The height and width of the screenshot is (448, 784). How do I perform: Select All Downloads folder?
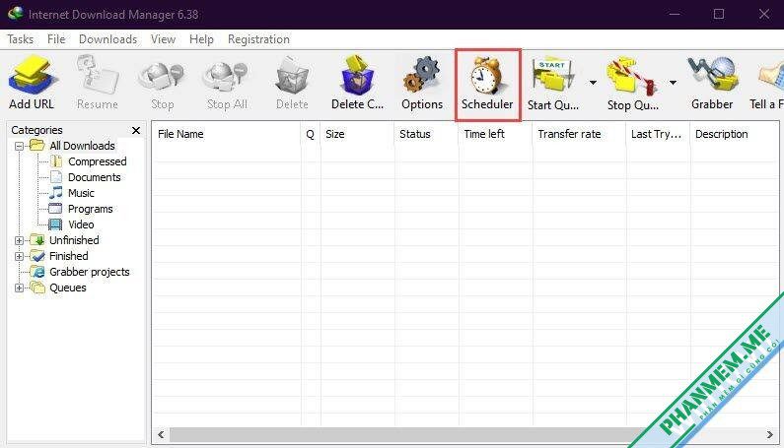(x=82, y=146)
